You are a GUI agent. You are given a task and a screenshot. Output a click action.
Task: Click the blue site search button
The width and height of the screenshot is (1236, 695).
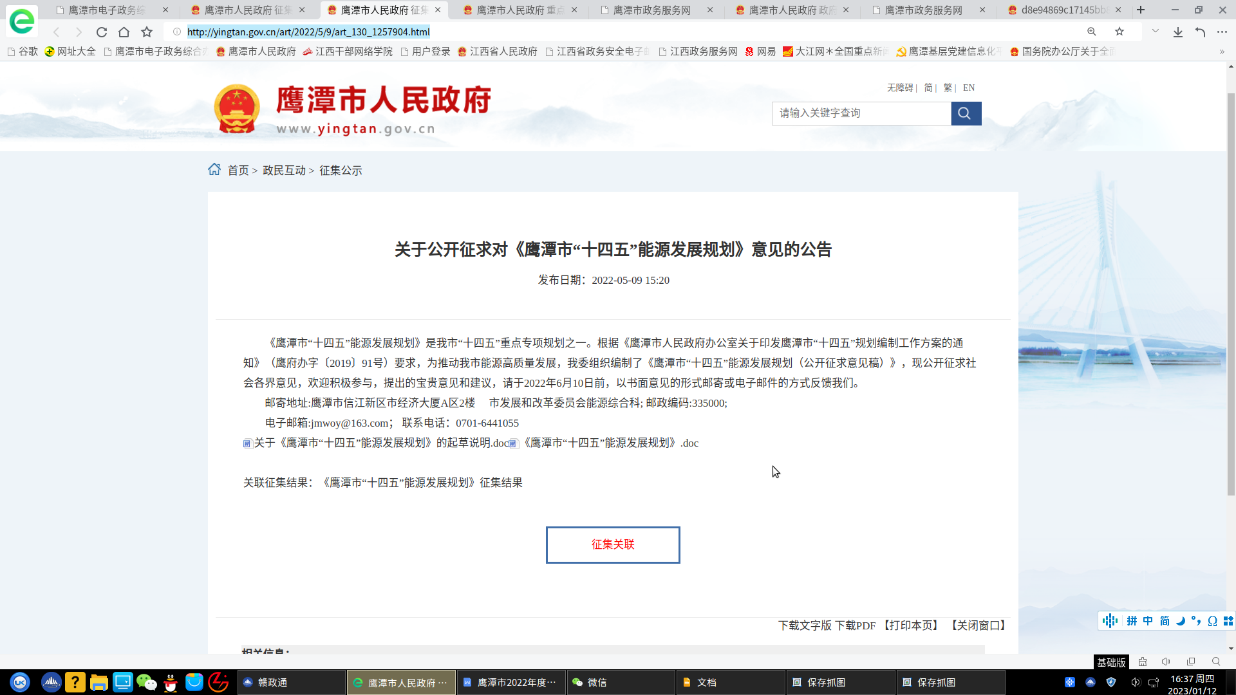click(966, 113)
